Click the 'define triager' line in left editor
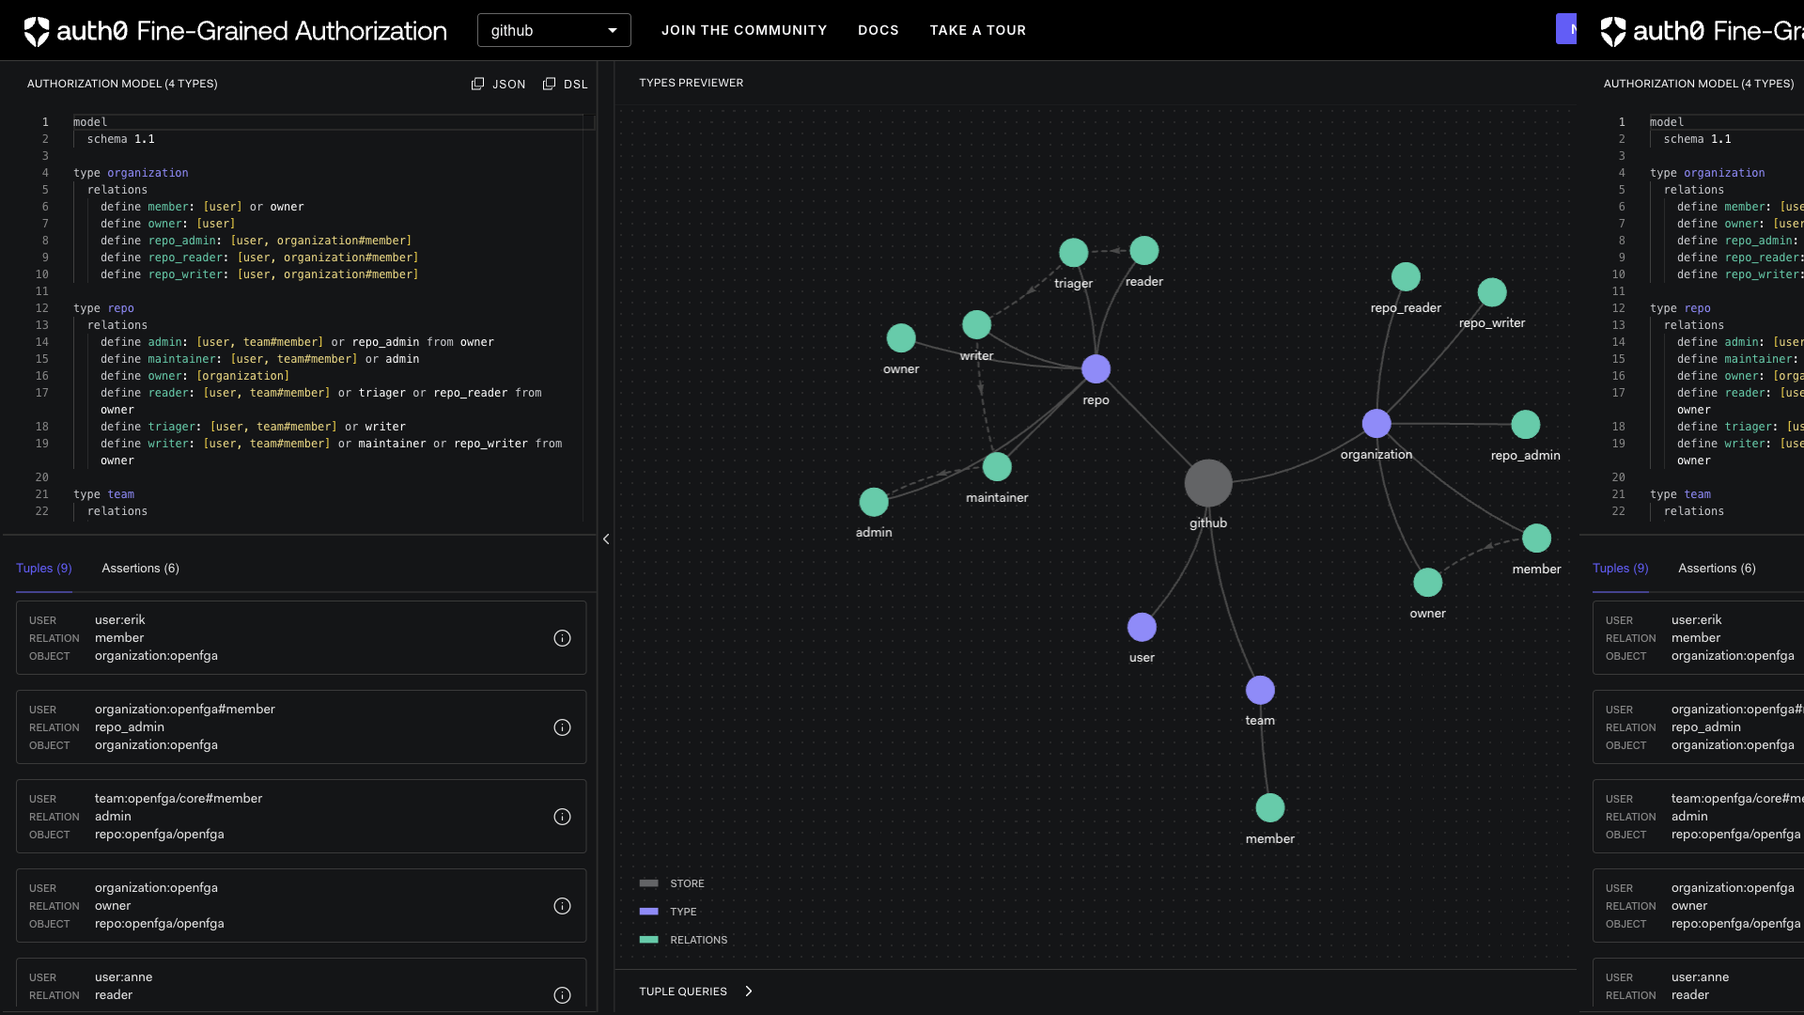Image resolution: width=1804 pixels, height=1015 pixels. 254,427
